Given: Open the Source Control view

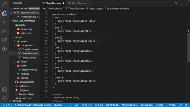Looking at the screenshot, I should [x=4, y=22].
